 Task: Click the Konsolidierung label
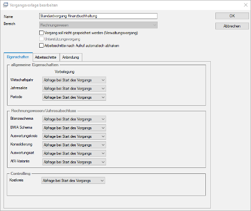21,144
